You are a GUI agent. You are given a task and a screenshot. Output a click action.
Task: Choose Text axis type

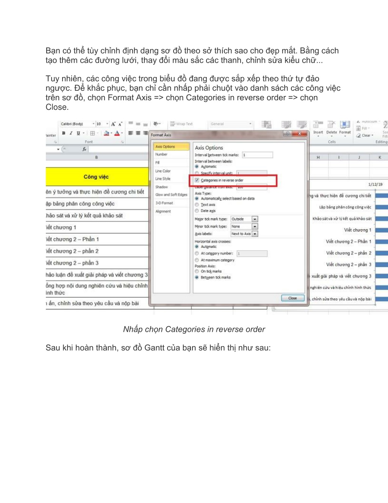coord(197,205)
